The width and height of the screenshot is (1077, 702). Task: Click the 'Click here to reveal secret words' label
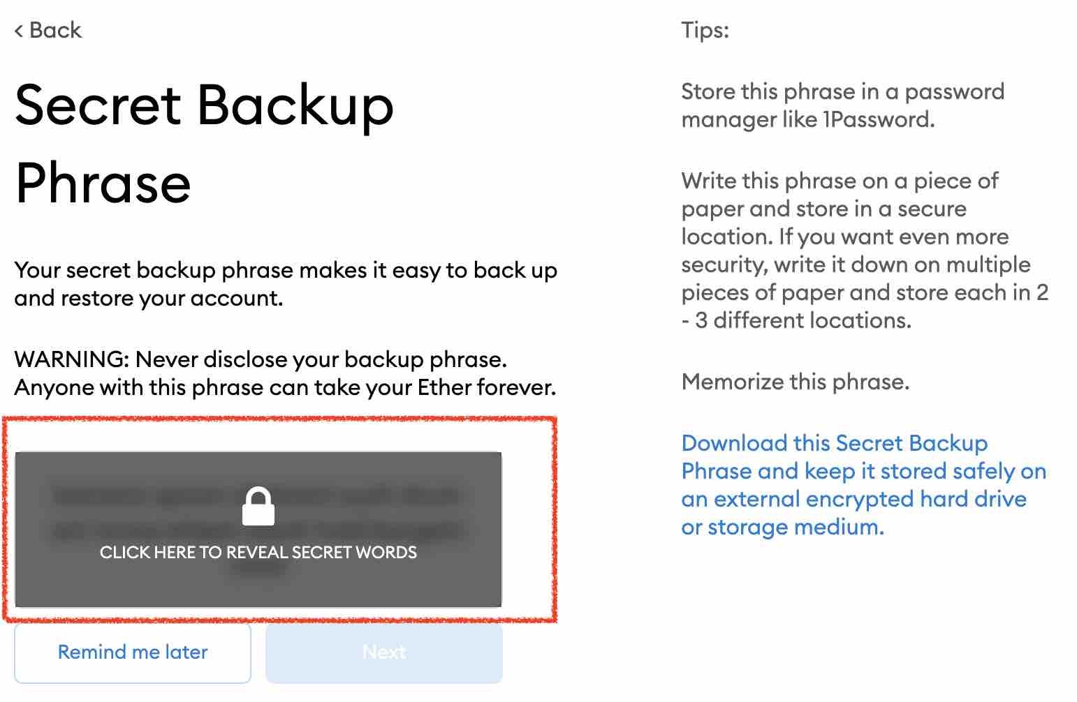pos(258,552)
